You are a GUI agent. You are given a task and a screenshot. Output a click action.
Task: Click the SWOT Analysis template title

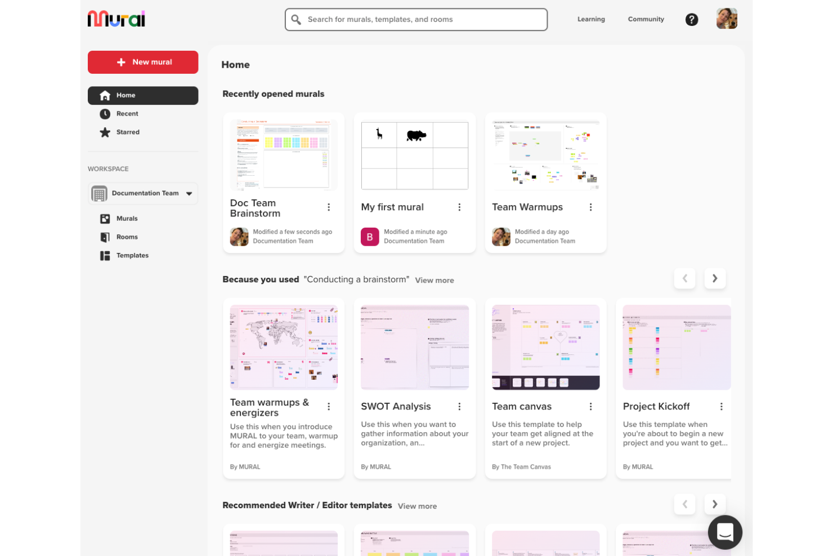396,407
